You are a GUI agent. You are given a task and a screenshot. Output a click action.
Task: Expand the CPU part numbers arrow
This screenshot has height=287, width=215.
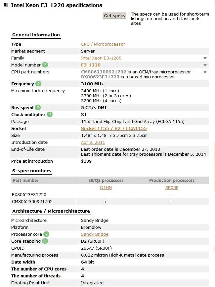click(x=205, y=72)
